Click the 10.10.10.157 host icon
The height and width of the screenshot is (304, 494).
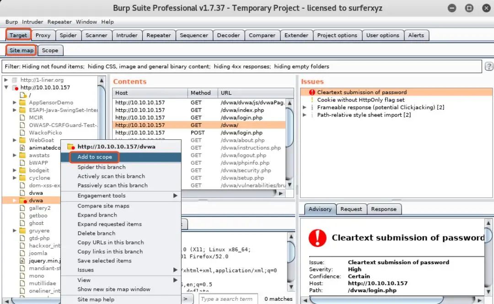[15, 88]
